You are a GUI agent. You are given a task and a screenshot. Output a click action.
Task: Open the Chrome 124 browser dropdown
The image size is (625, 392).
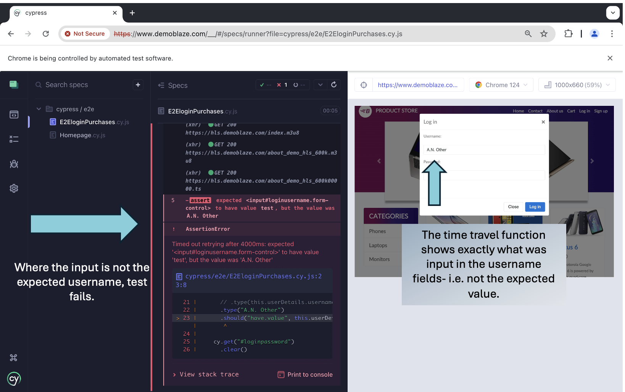tap(501, 84)
